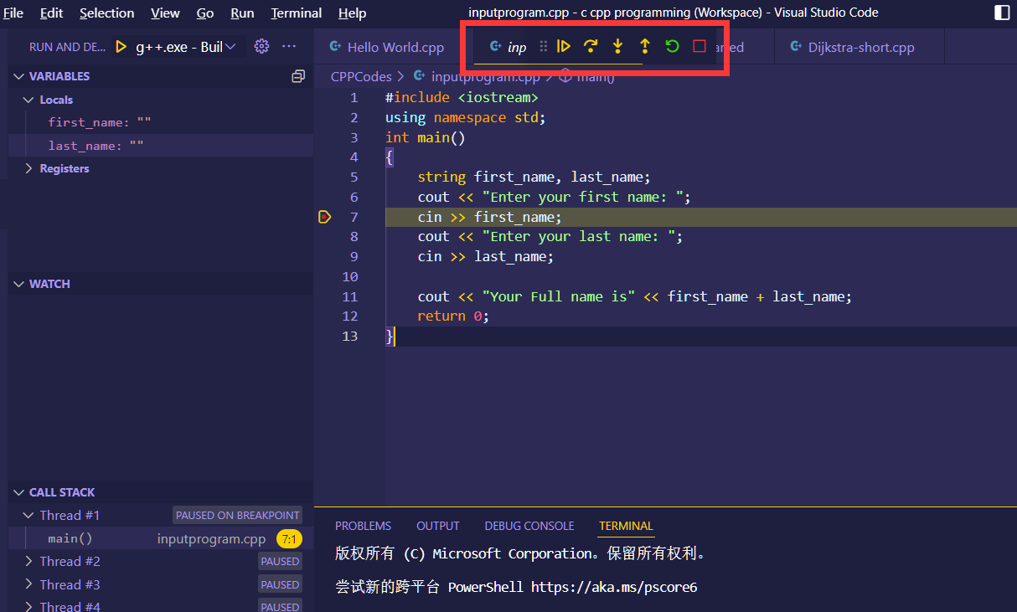
Task: Click '#include <iostream>' on line 1
Action: click(462, 97)
